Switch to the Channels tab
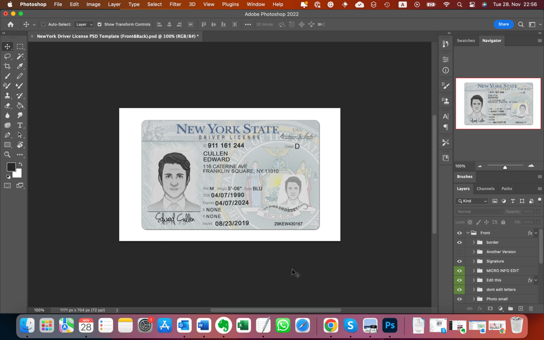544x340 pixels. point(486,188)
